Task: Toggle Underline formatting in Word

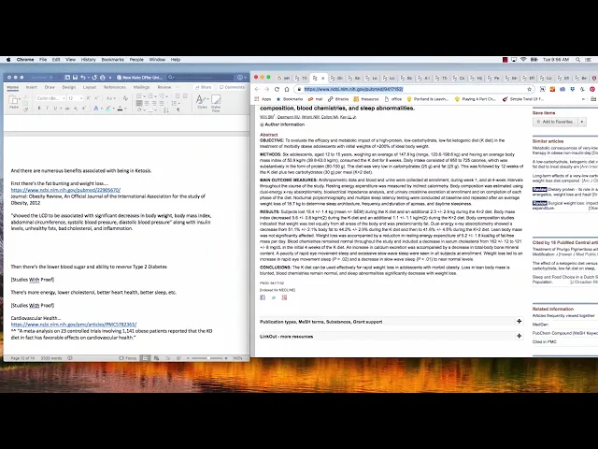Action: coord(55,109)
